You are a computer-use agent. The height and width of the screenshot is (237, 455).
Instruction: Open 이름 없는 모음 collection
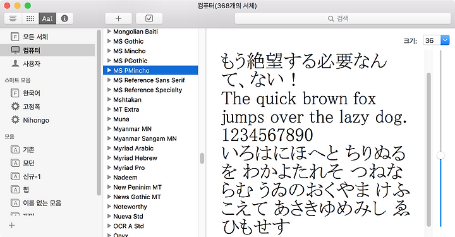coord(47,203)
